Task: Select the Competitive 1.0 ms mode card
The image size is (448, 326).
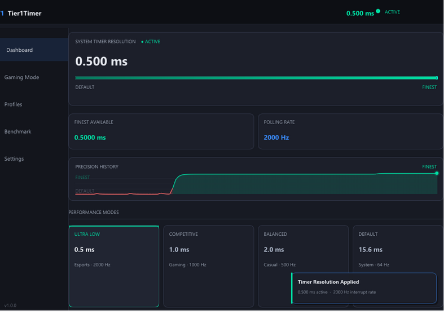Action: pyautogui.click(x=209, y=266)
